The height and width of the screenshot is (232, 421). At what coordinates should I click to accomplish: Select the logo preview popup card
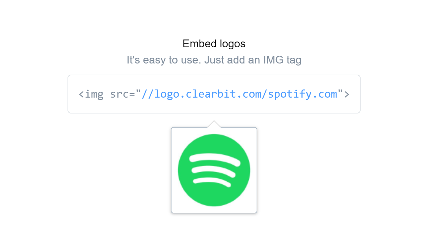[214, 170]
